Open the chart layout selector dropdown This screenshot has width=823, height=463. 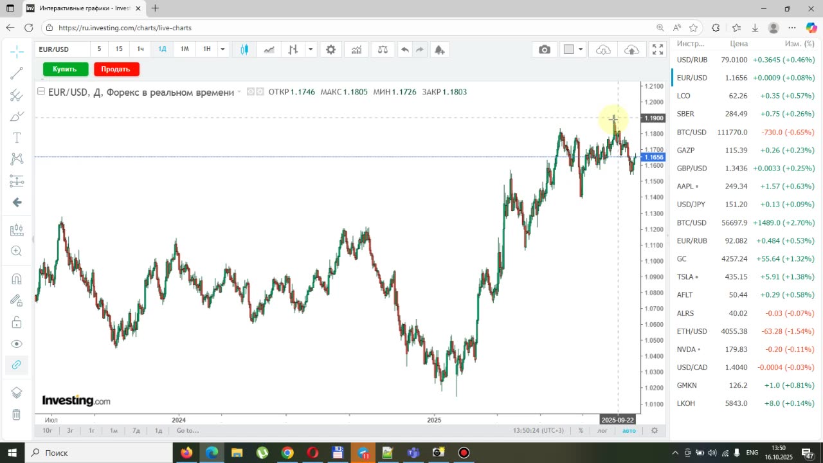click(x=581, y=50)
